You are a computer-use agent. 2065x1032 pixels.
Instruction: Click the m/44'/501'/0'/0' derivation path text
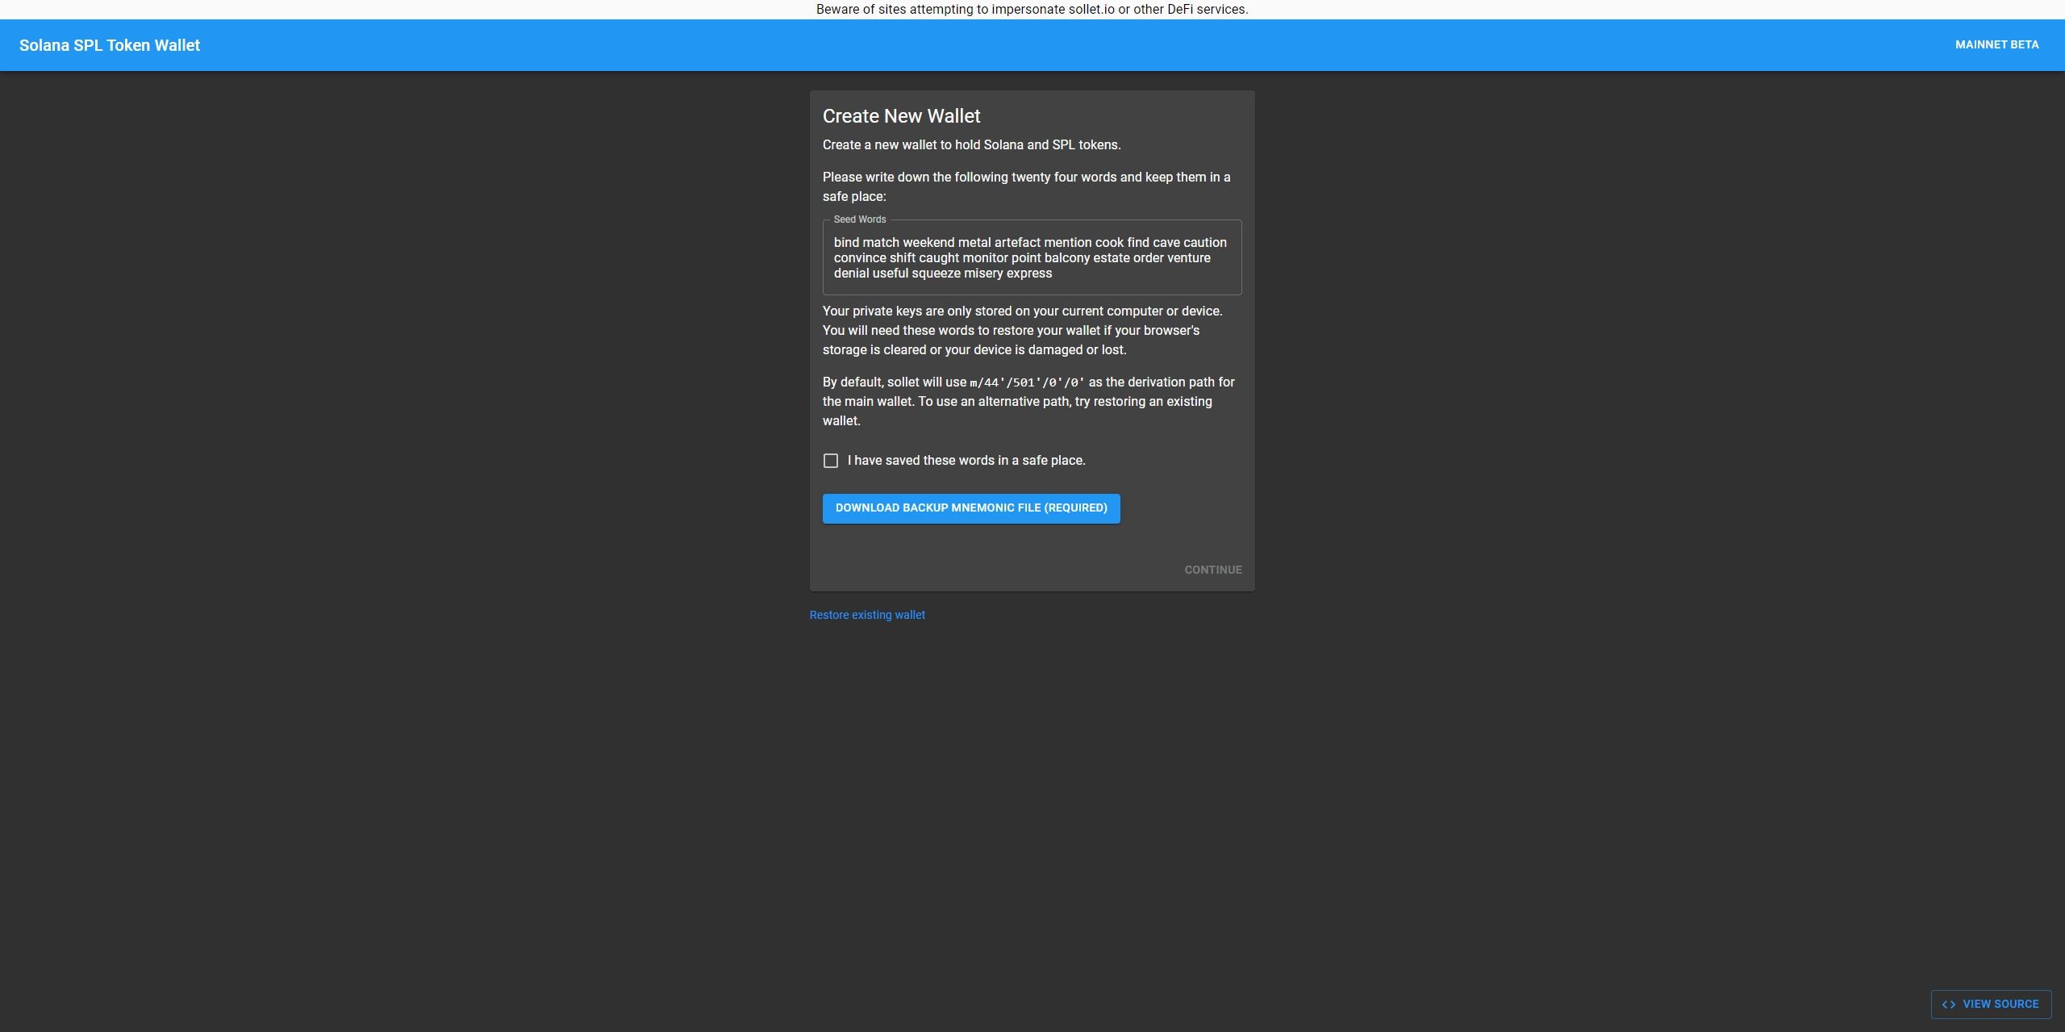1027,382
